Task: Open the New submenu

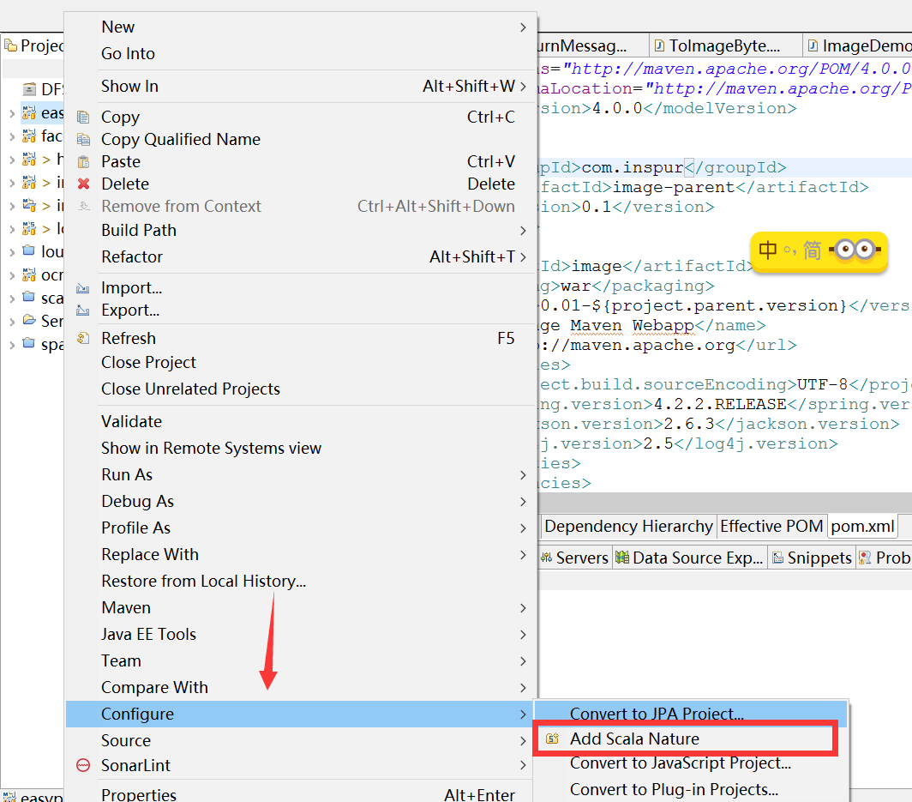Action: [301, 27]
